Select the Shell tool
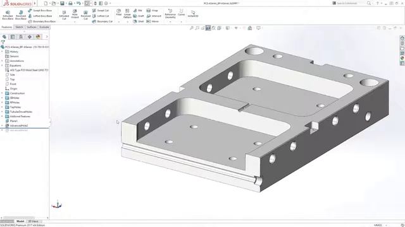 coord(138,21)
